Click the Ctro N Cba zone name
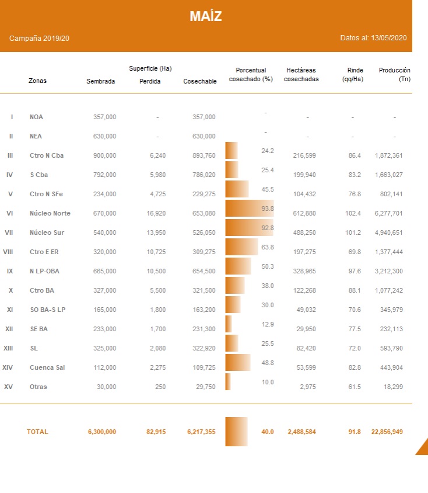 47,155
